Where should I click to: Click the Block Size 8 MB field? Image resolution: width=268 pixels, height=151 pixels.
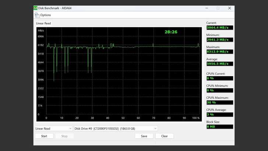pyautogui.click(x=219, y=127)
